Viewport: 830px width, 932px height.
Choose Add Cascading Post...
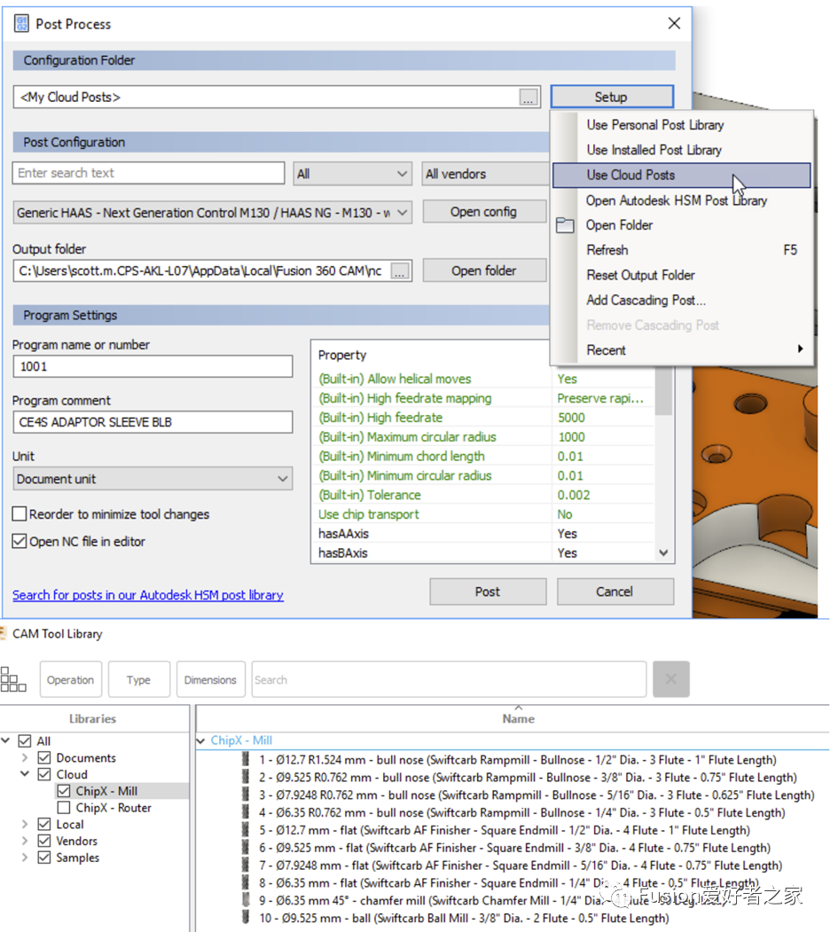point(681,300)
